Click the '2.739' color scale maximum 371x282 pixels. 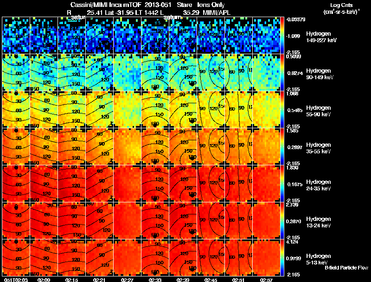tap(292, 205)
